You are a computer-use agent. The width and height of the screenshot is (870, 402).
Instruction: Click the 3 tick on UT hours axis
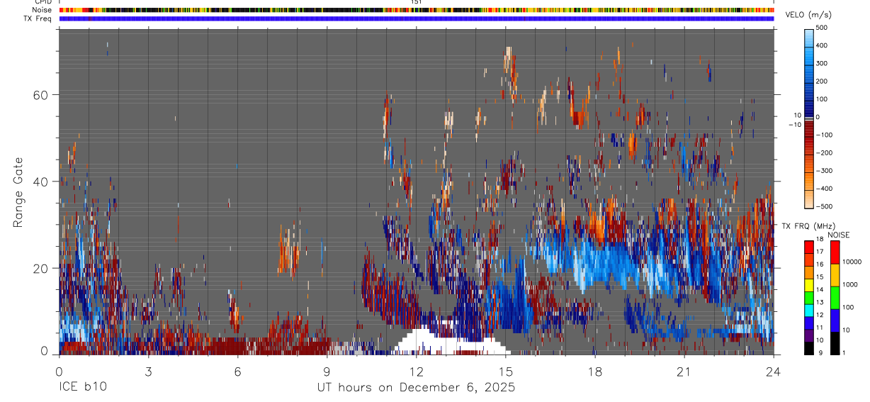(148, 372)
